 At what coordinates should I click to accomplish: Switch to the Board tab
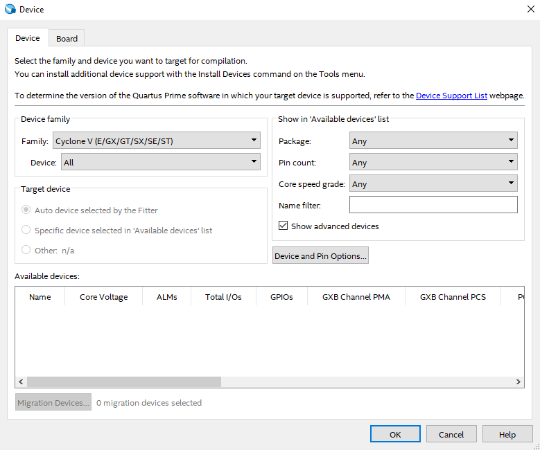67,39
